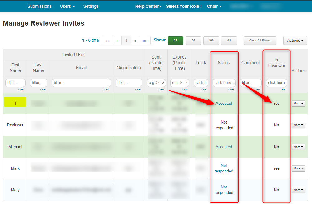The image size is (312, 204).
Task: Clear the Organization filter
Action: click(138, 90)
